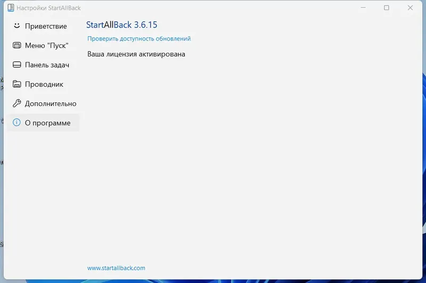Open the Панель задач settings page
This screenshot has height=283, width=426.
[x=43, y=64]
